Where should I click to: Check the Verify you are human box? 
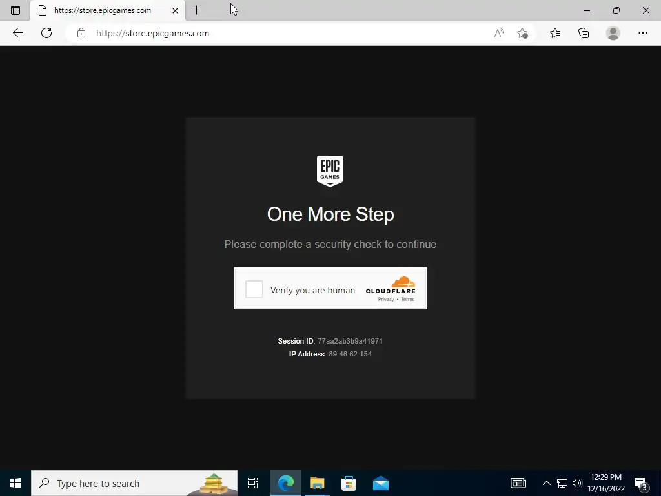(254, 289)
